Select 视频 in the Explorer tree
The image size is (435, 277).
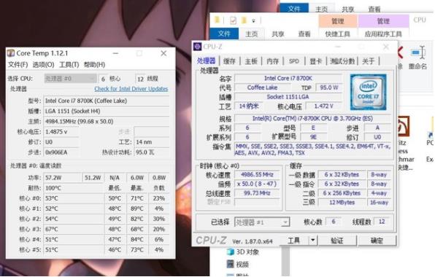coord(242,265)
